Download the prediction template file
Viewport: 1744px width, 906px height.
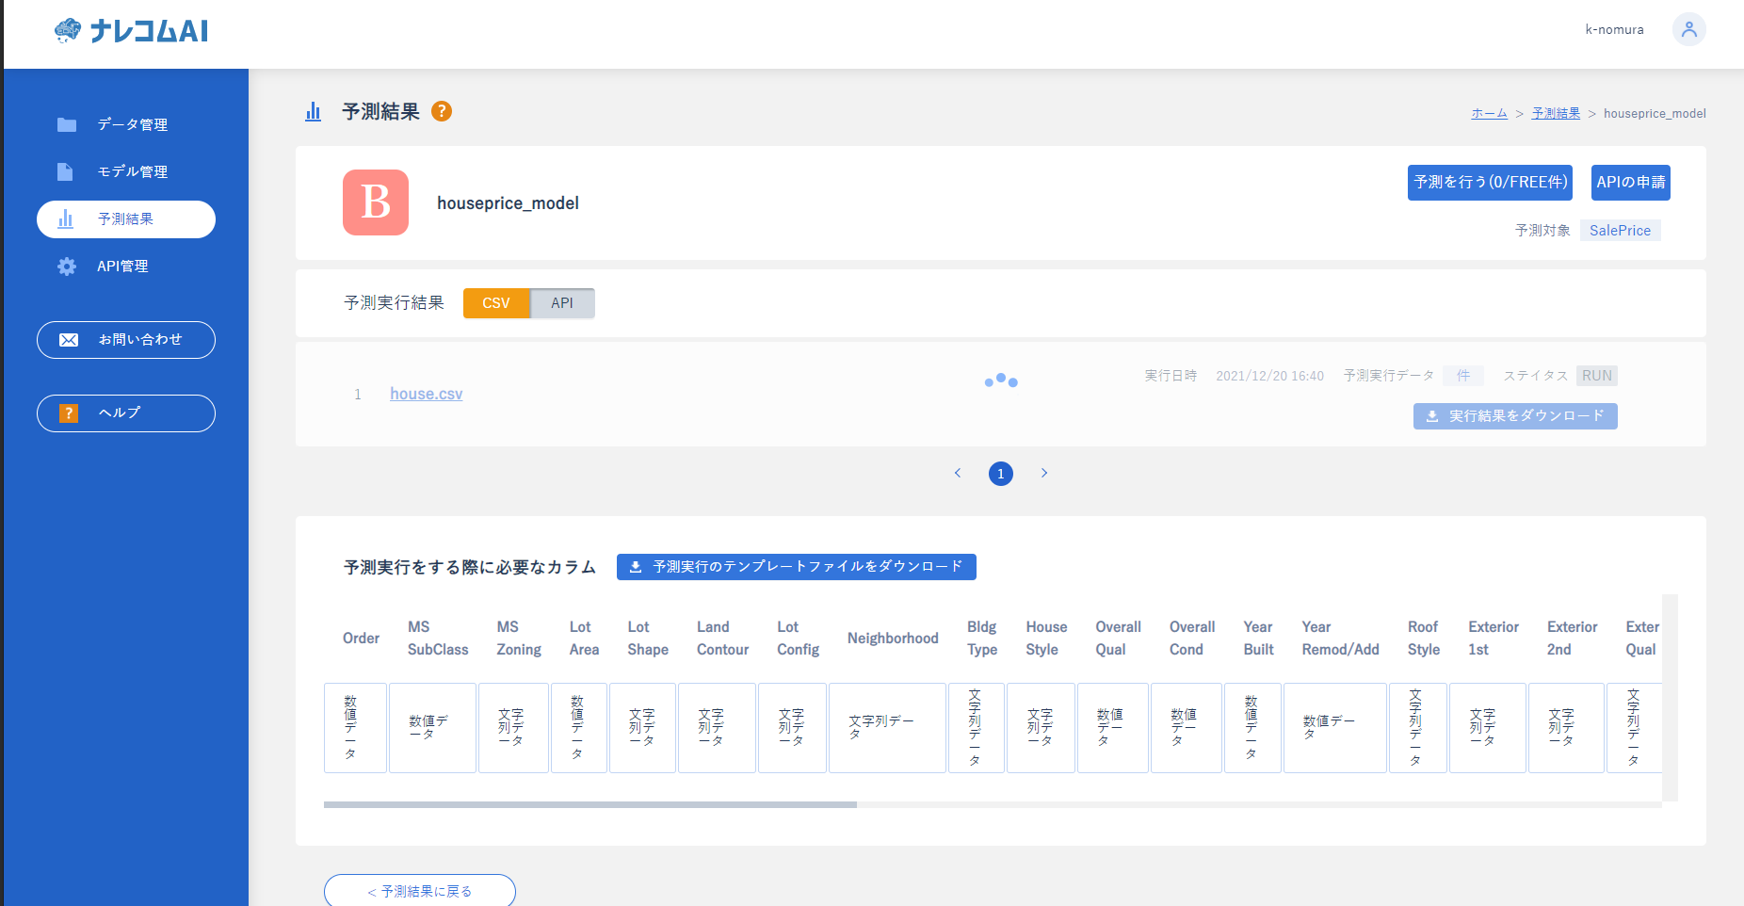797,567
